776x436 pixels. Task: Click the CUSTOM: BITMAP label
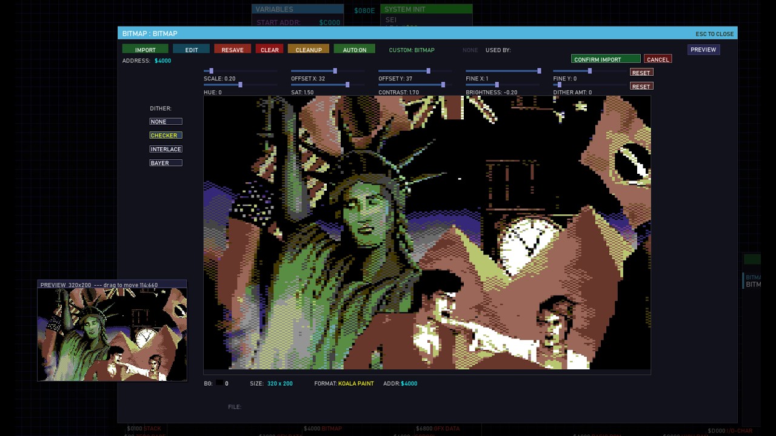pos(412,50)
